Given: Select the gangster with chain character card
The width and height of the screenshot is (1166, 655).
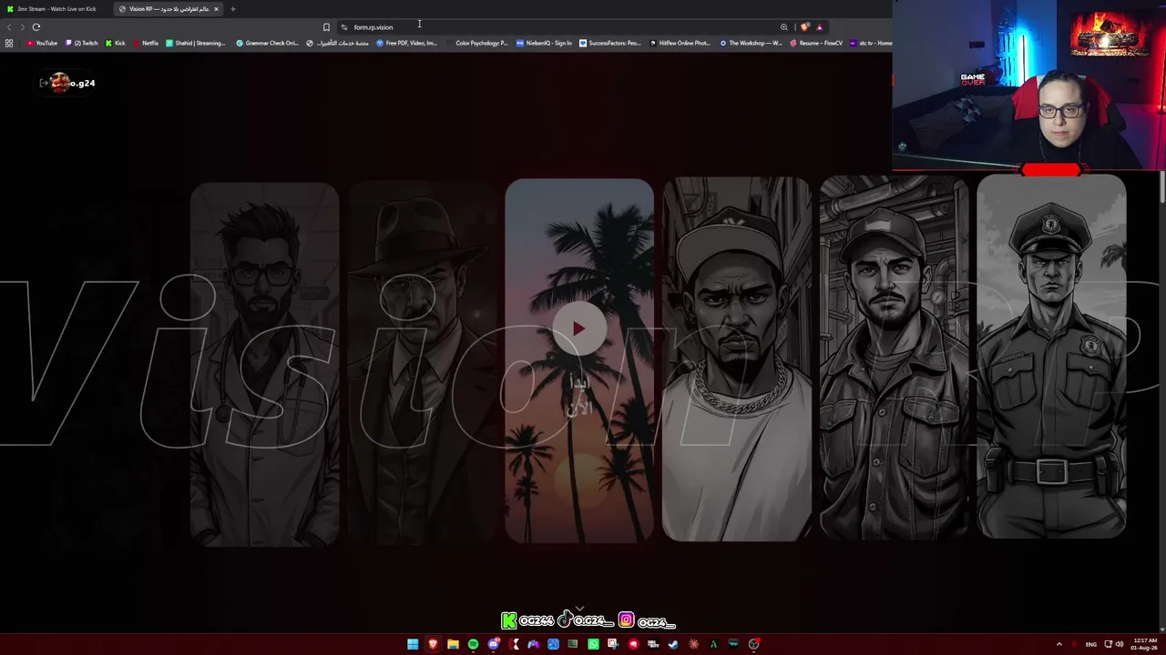Looking at the screenshot, I should [x=736, y=359].
